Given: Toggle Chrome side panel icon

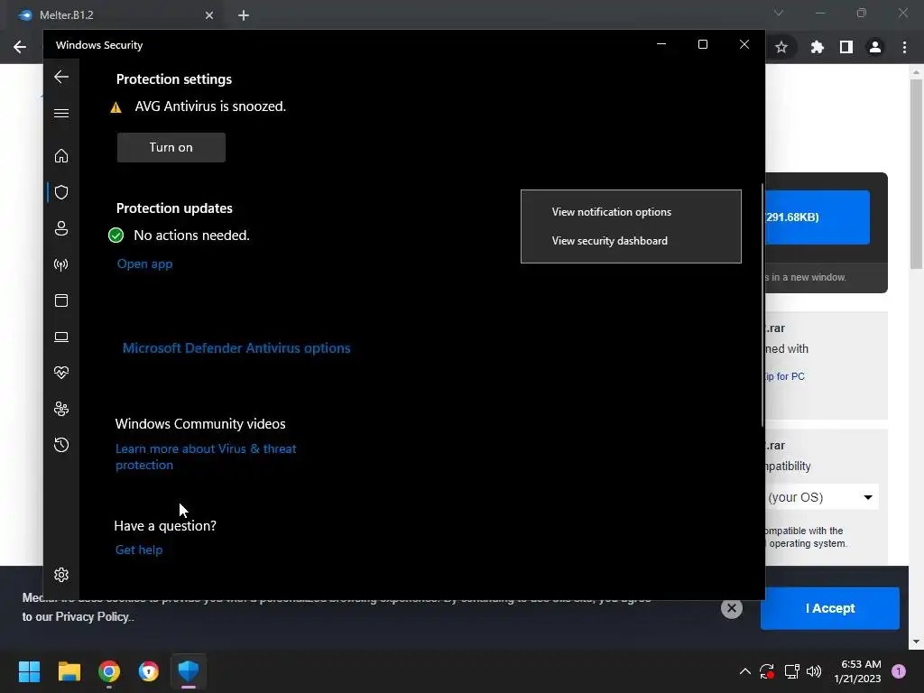Looking at the screenshot, I should [x=846, y=47].
